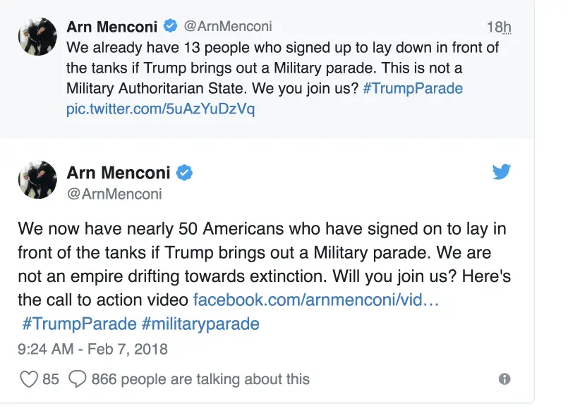Like the tweet with the heart icon
The width and height of the screenshot is (568, 418).
[28, 379]
